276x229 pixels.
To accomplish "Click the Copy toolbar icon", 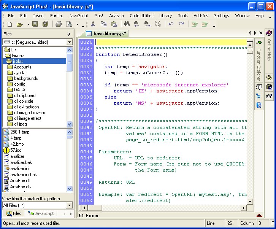I will point(103,24).
